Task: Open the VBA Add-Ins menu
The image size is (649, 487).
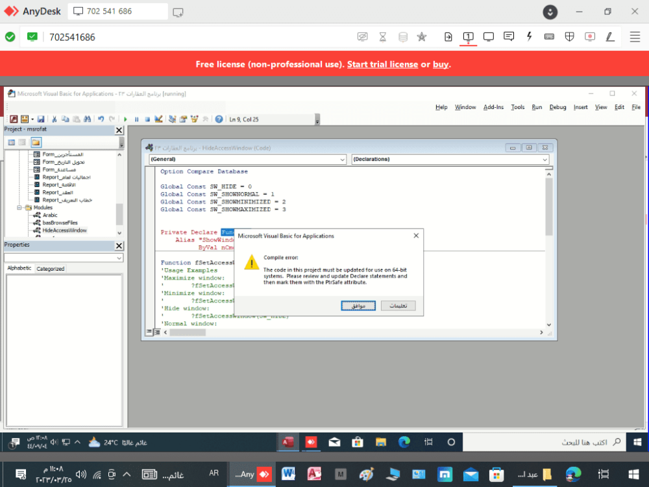Action: (493, 107)
